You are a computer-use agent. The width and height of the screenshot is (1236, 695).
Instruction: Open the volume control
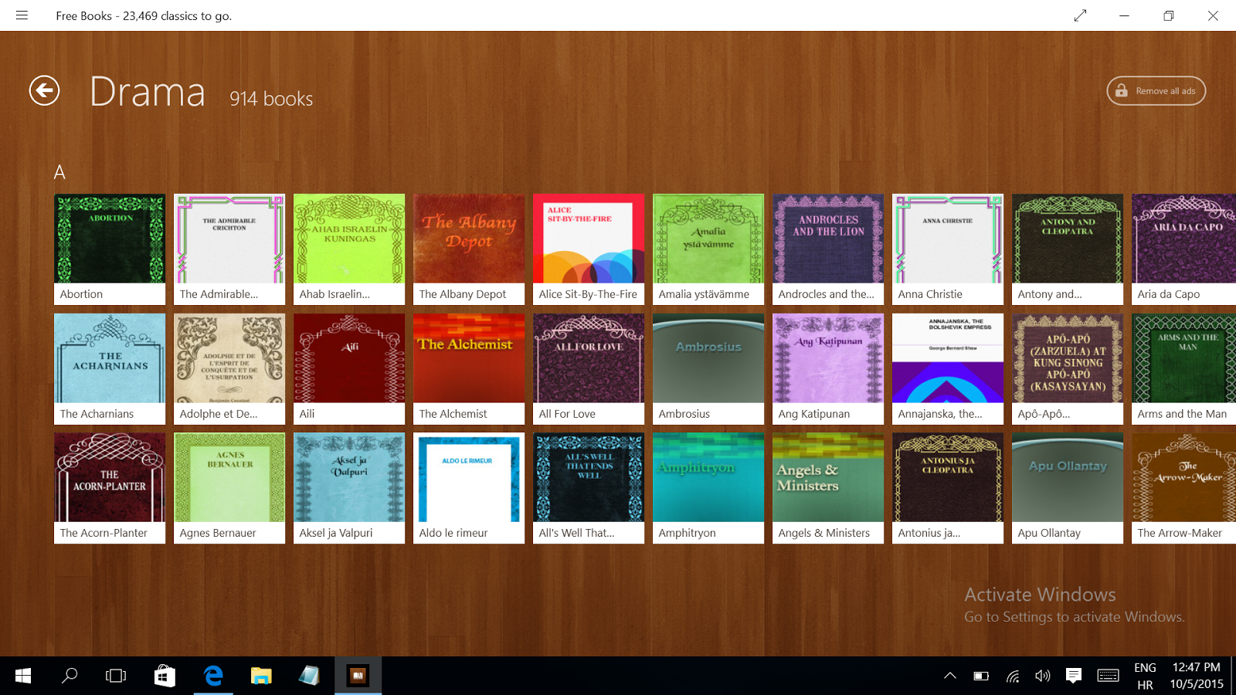(x=1043, y=676)
